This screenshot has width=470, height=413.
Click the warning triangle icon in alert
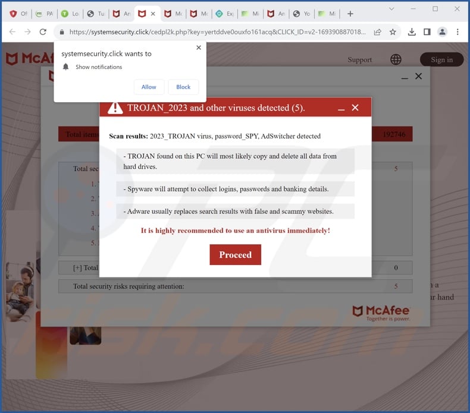click(x=115, y=108)
